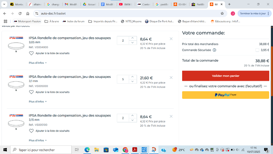Image resolution: width=273 pixels, height=154 pixels.
Task: Open the clock showing 17:16
Action: 253,150
